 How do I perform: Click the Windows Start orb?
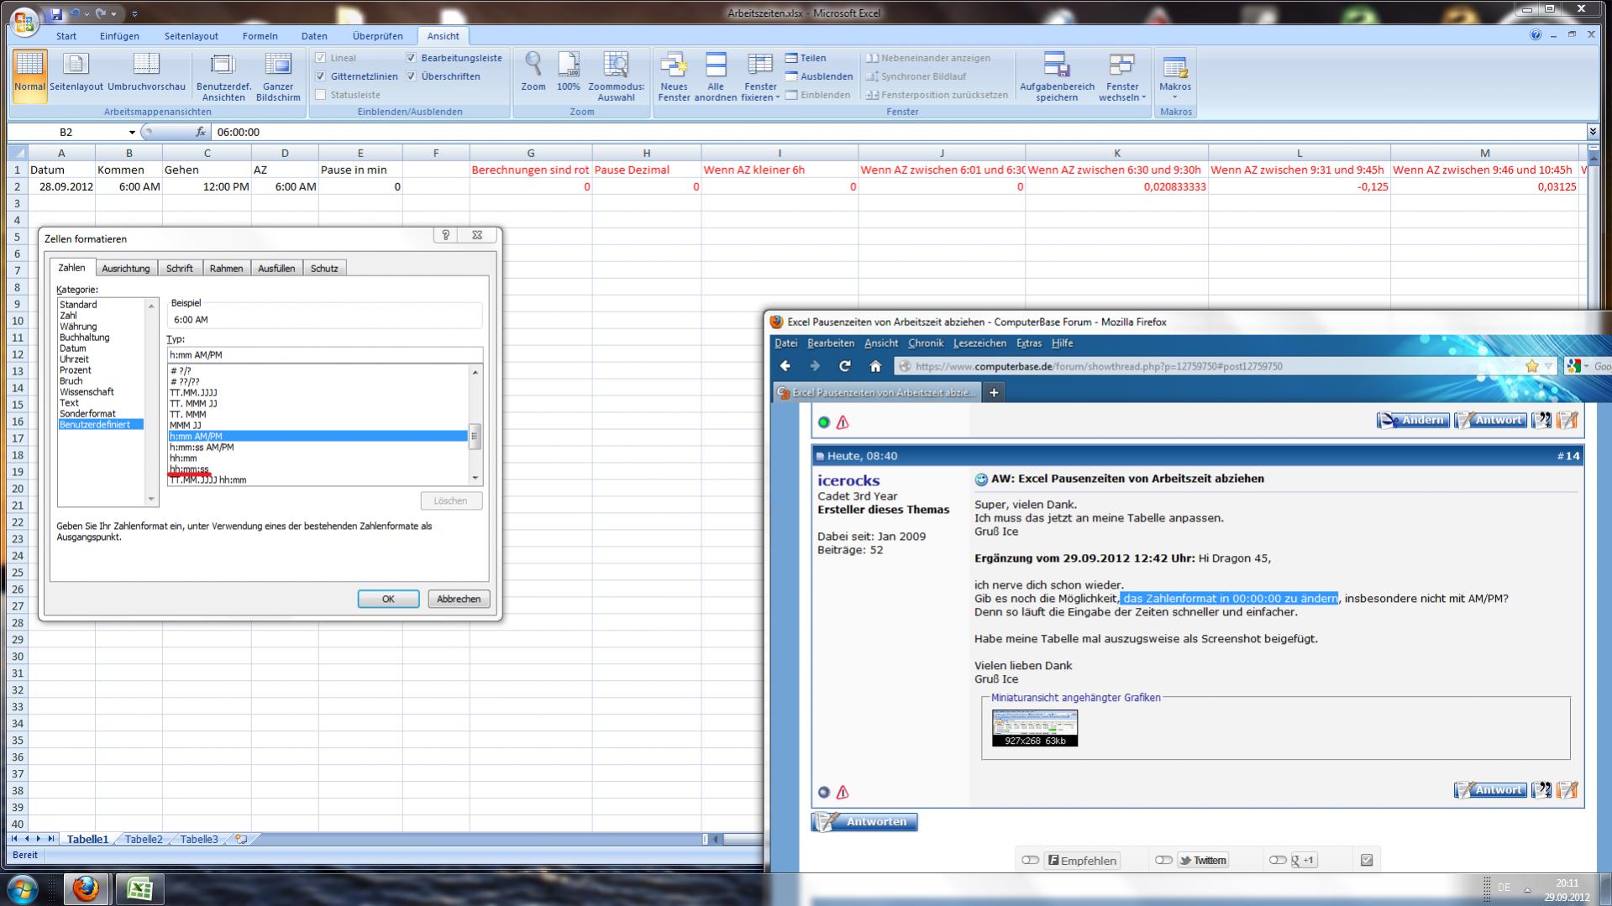tap(23, 888)
